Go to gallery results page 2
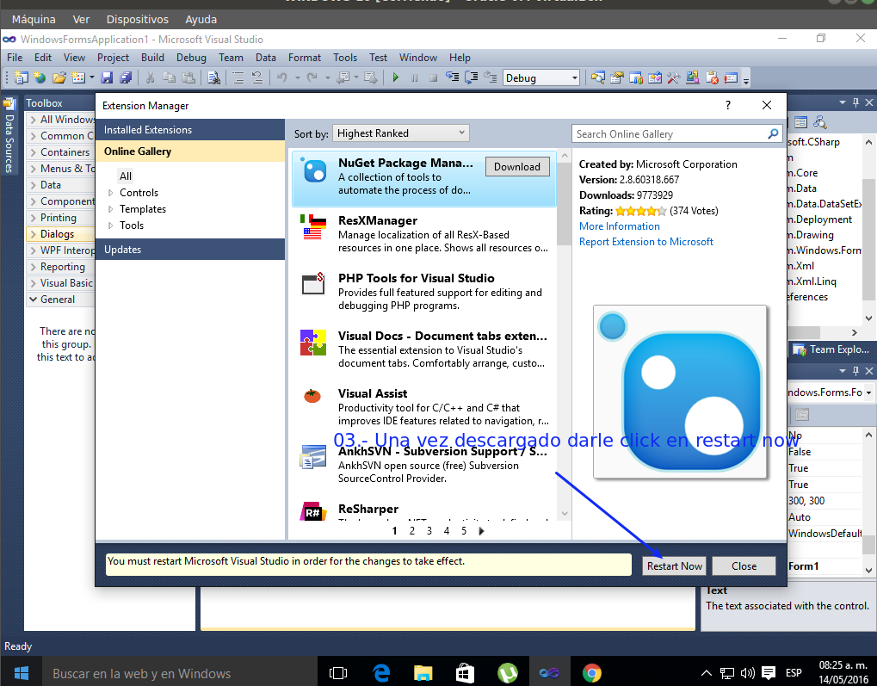This screenshot has width=877, height=686. coord(412,530)
